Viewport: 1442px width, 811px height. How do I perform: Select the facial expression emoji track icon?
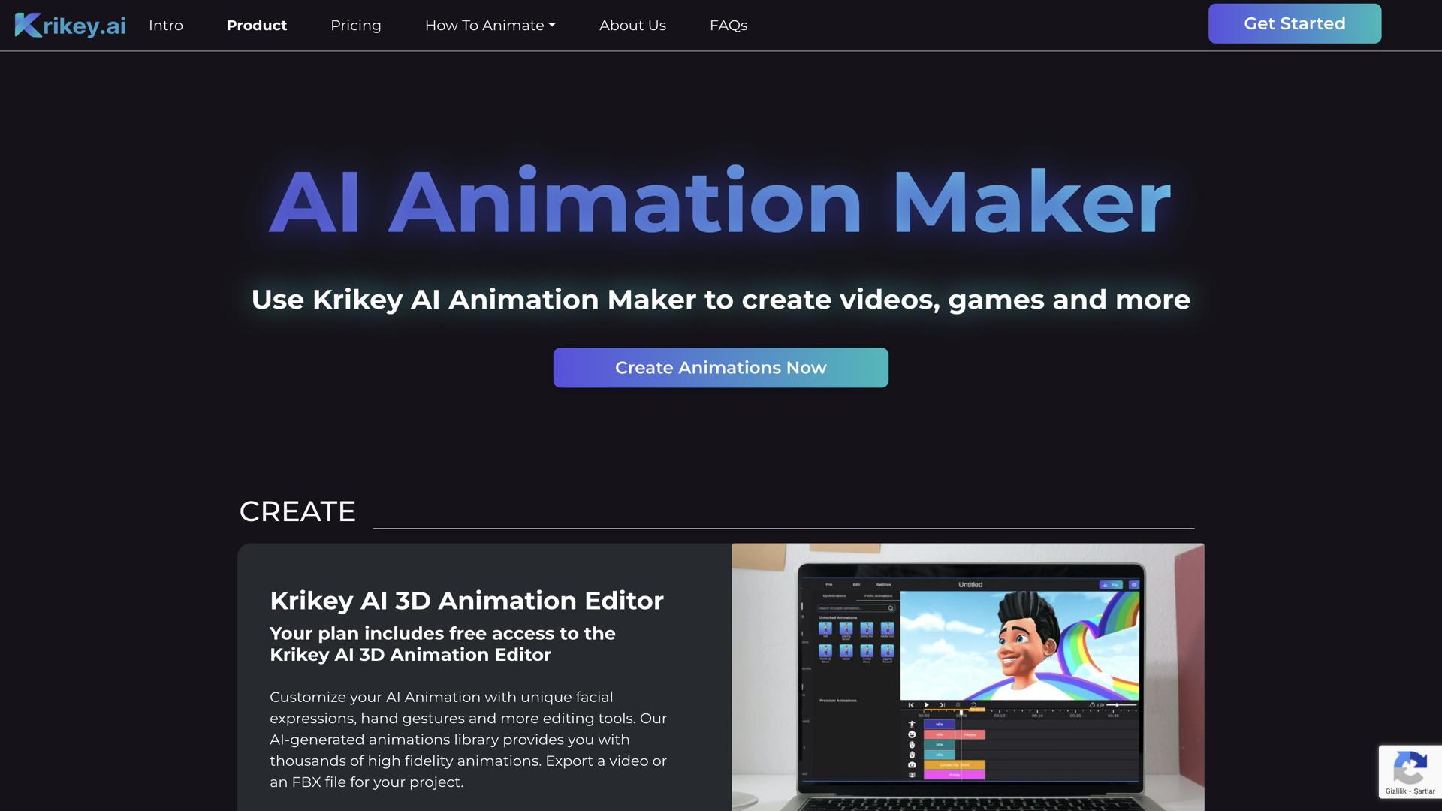click(912, 734)
